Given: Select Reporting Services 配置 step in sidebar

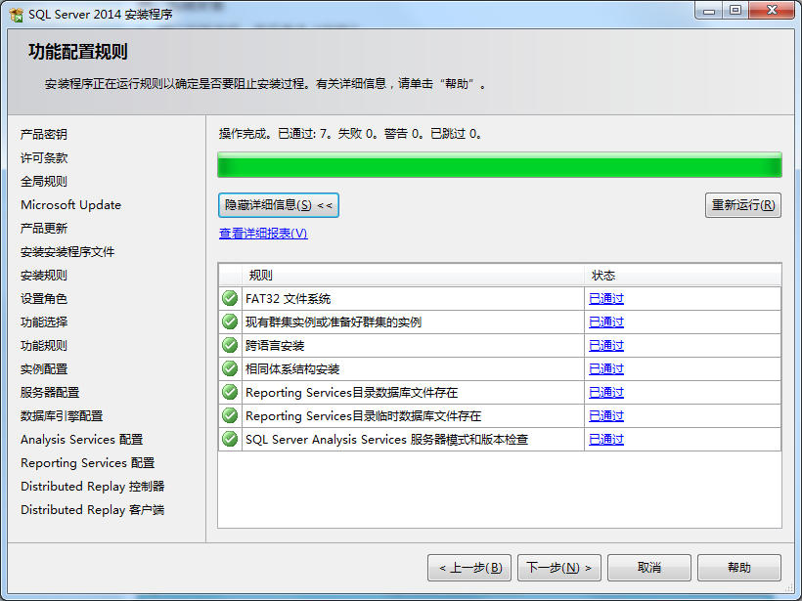Looking at the screenshot, I should (x=87, y=463).
